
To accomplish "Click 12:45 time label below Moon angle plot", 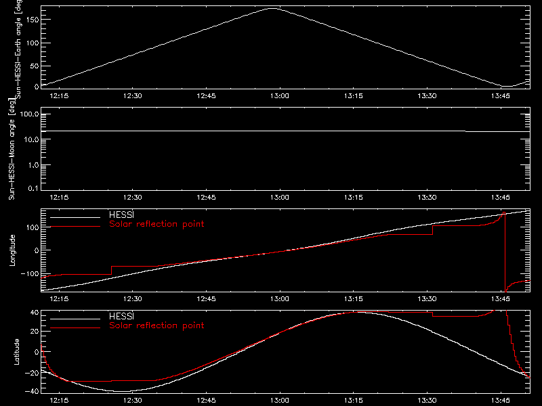I will click(207, 198).
